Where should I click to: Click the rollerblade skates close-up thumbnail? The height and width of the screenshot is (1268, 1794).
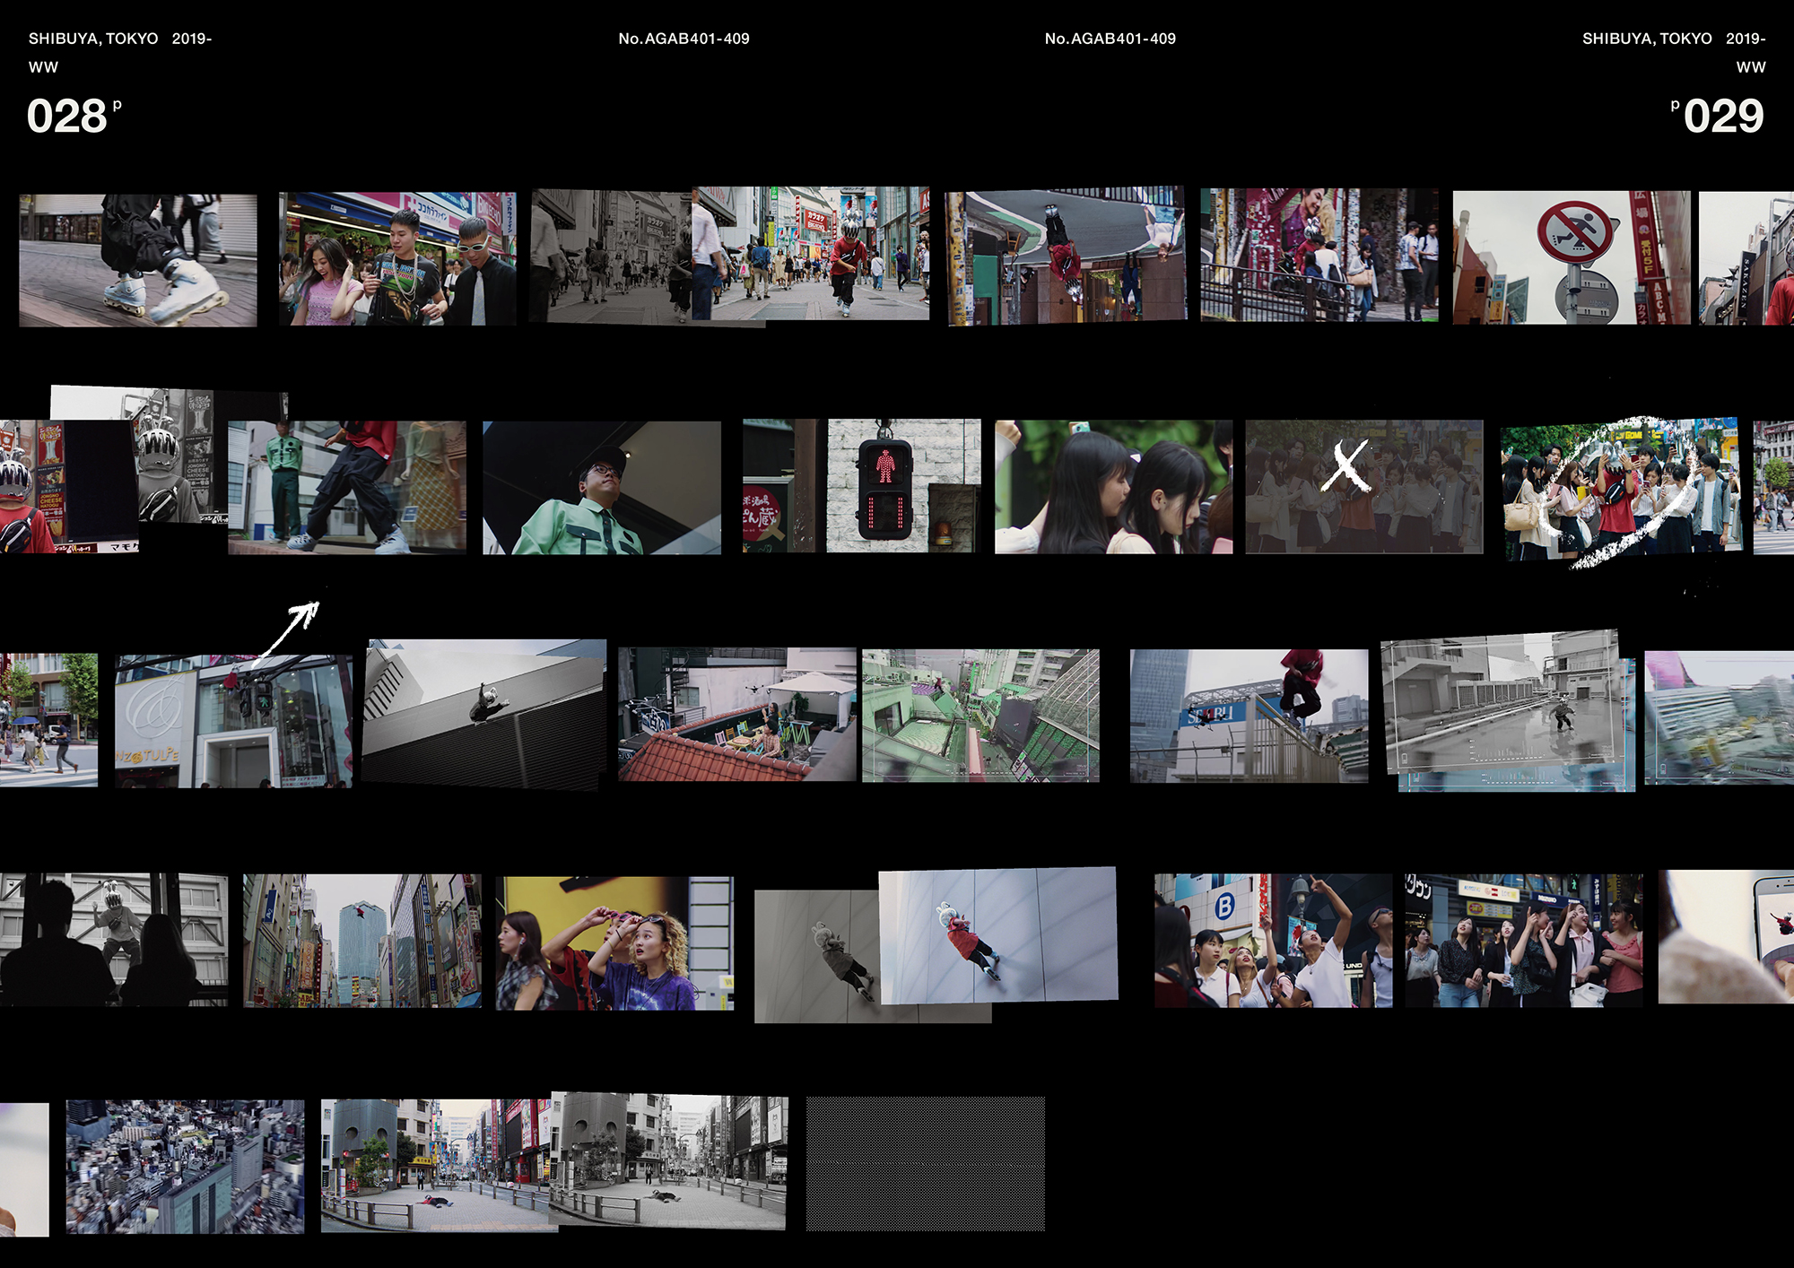point(138,260)
